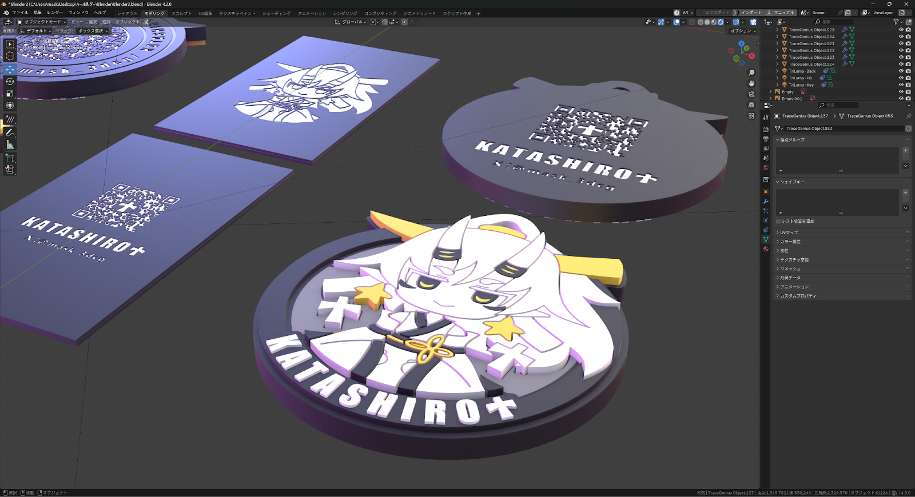This screenshot has width=915, height=497.
Task: Open the Material properties tab
Action: point(766,249)
